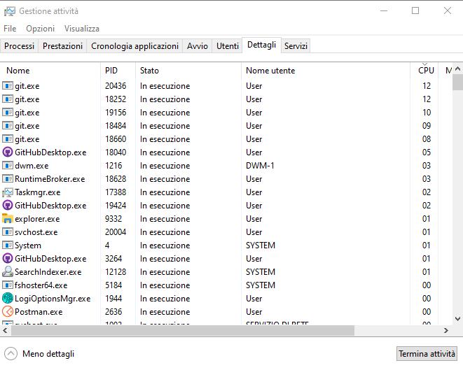
Task: Collapse view with Meno dettagli arrow
Action: (11, 354)
